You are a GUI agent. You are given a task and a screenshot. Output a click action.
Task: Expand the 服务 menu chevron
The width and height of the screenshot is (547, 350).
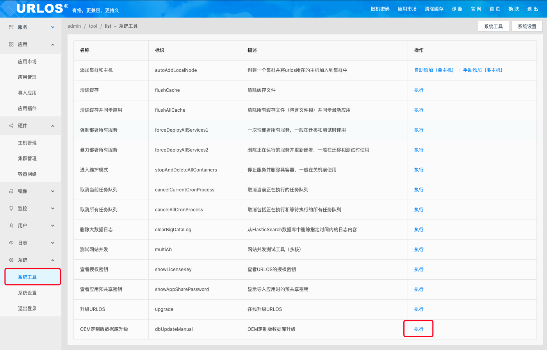(x=53, y=27)
